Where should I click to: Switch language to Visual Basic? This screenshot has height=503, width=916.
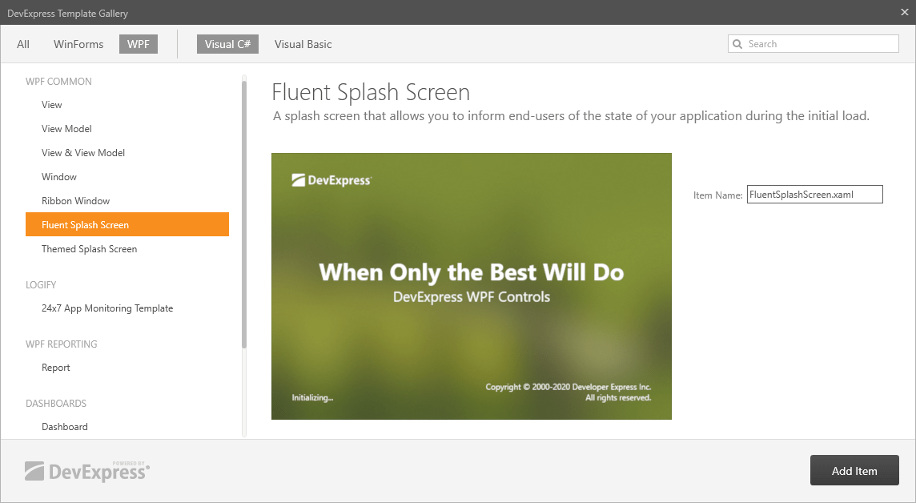(x=303, y=44)
